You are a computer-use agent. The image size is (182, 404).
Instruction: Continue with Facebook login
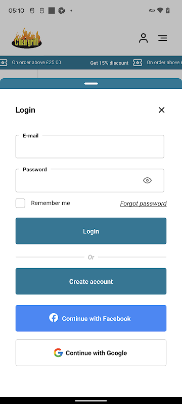coord(91,319)
